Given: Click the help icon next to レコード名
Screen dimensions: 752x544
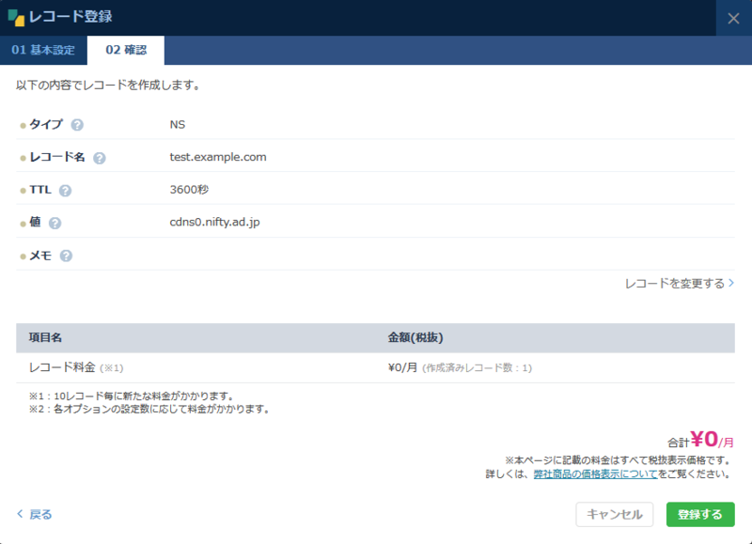Looking at the screenshot, I should pyautogui.click(x=100, y=158).
